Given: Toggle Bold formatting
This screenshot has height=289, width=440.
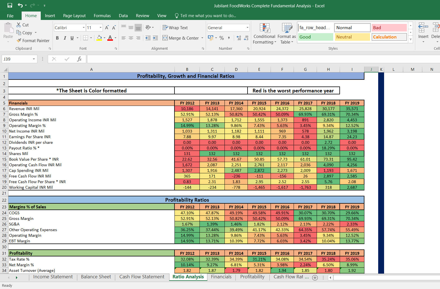Looking at the screenshot, I should tap(57, 38).
